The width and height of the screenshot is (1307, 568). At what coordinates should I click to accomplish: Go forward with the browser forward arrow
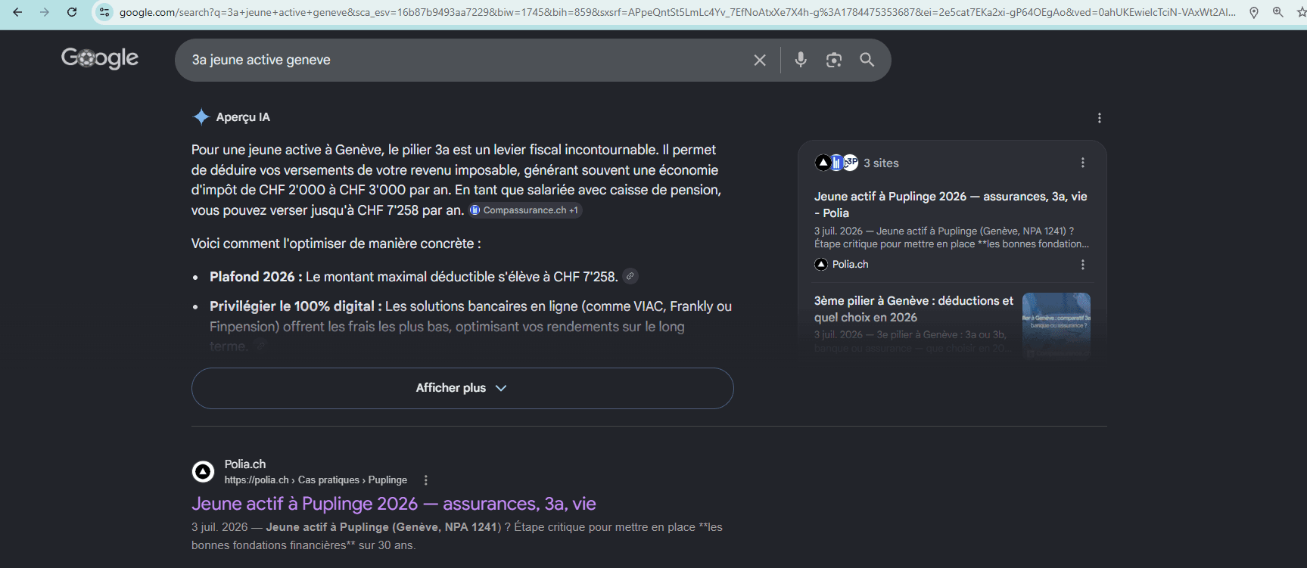45,12
